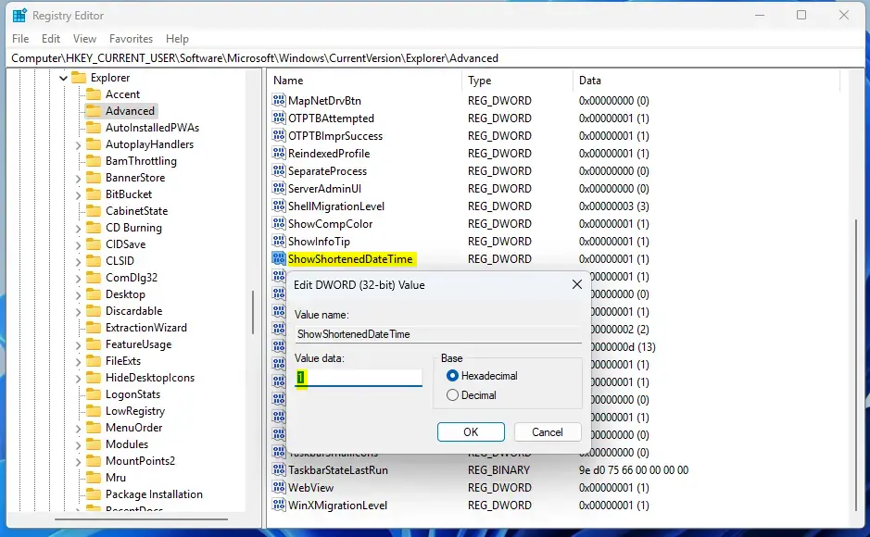Select the Desktop key
The width and height of the screenshot is (870, 537).
125,294
